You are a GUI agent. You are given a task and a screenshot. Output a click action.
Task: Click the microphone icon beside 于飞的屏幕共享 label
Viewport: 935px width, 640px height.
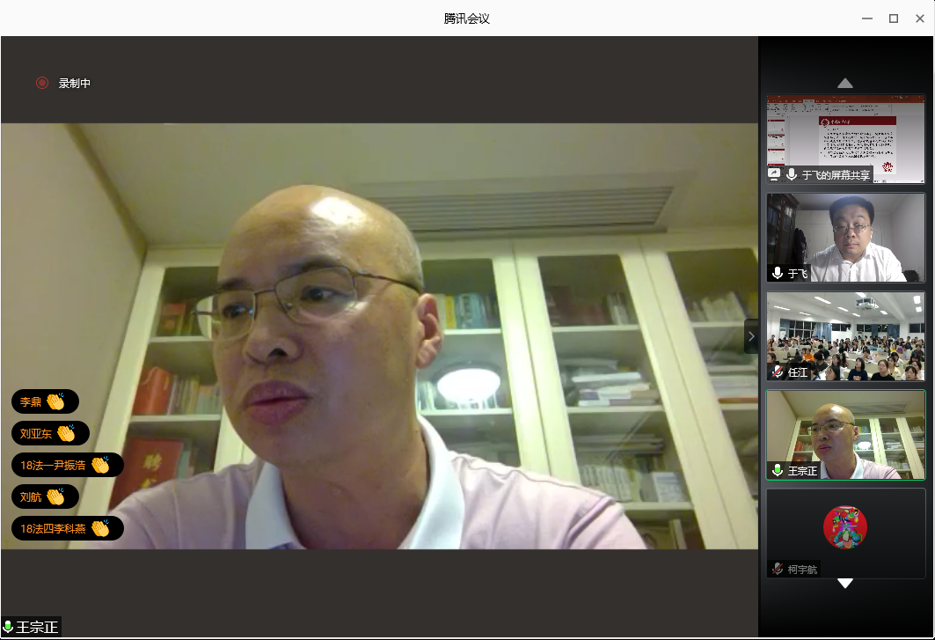(x=792, y=174)
